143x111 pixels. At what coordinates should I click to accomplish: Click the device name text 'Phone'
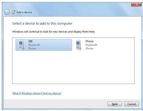(x=89, y=41)
